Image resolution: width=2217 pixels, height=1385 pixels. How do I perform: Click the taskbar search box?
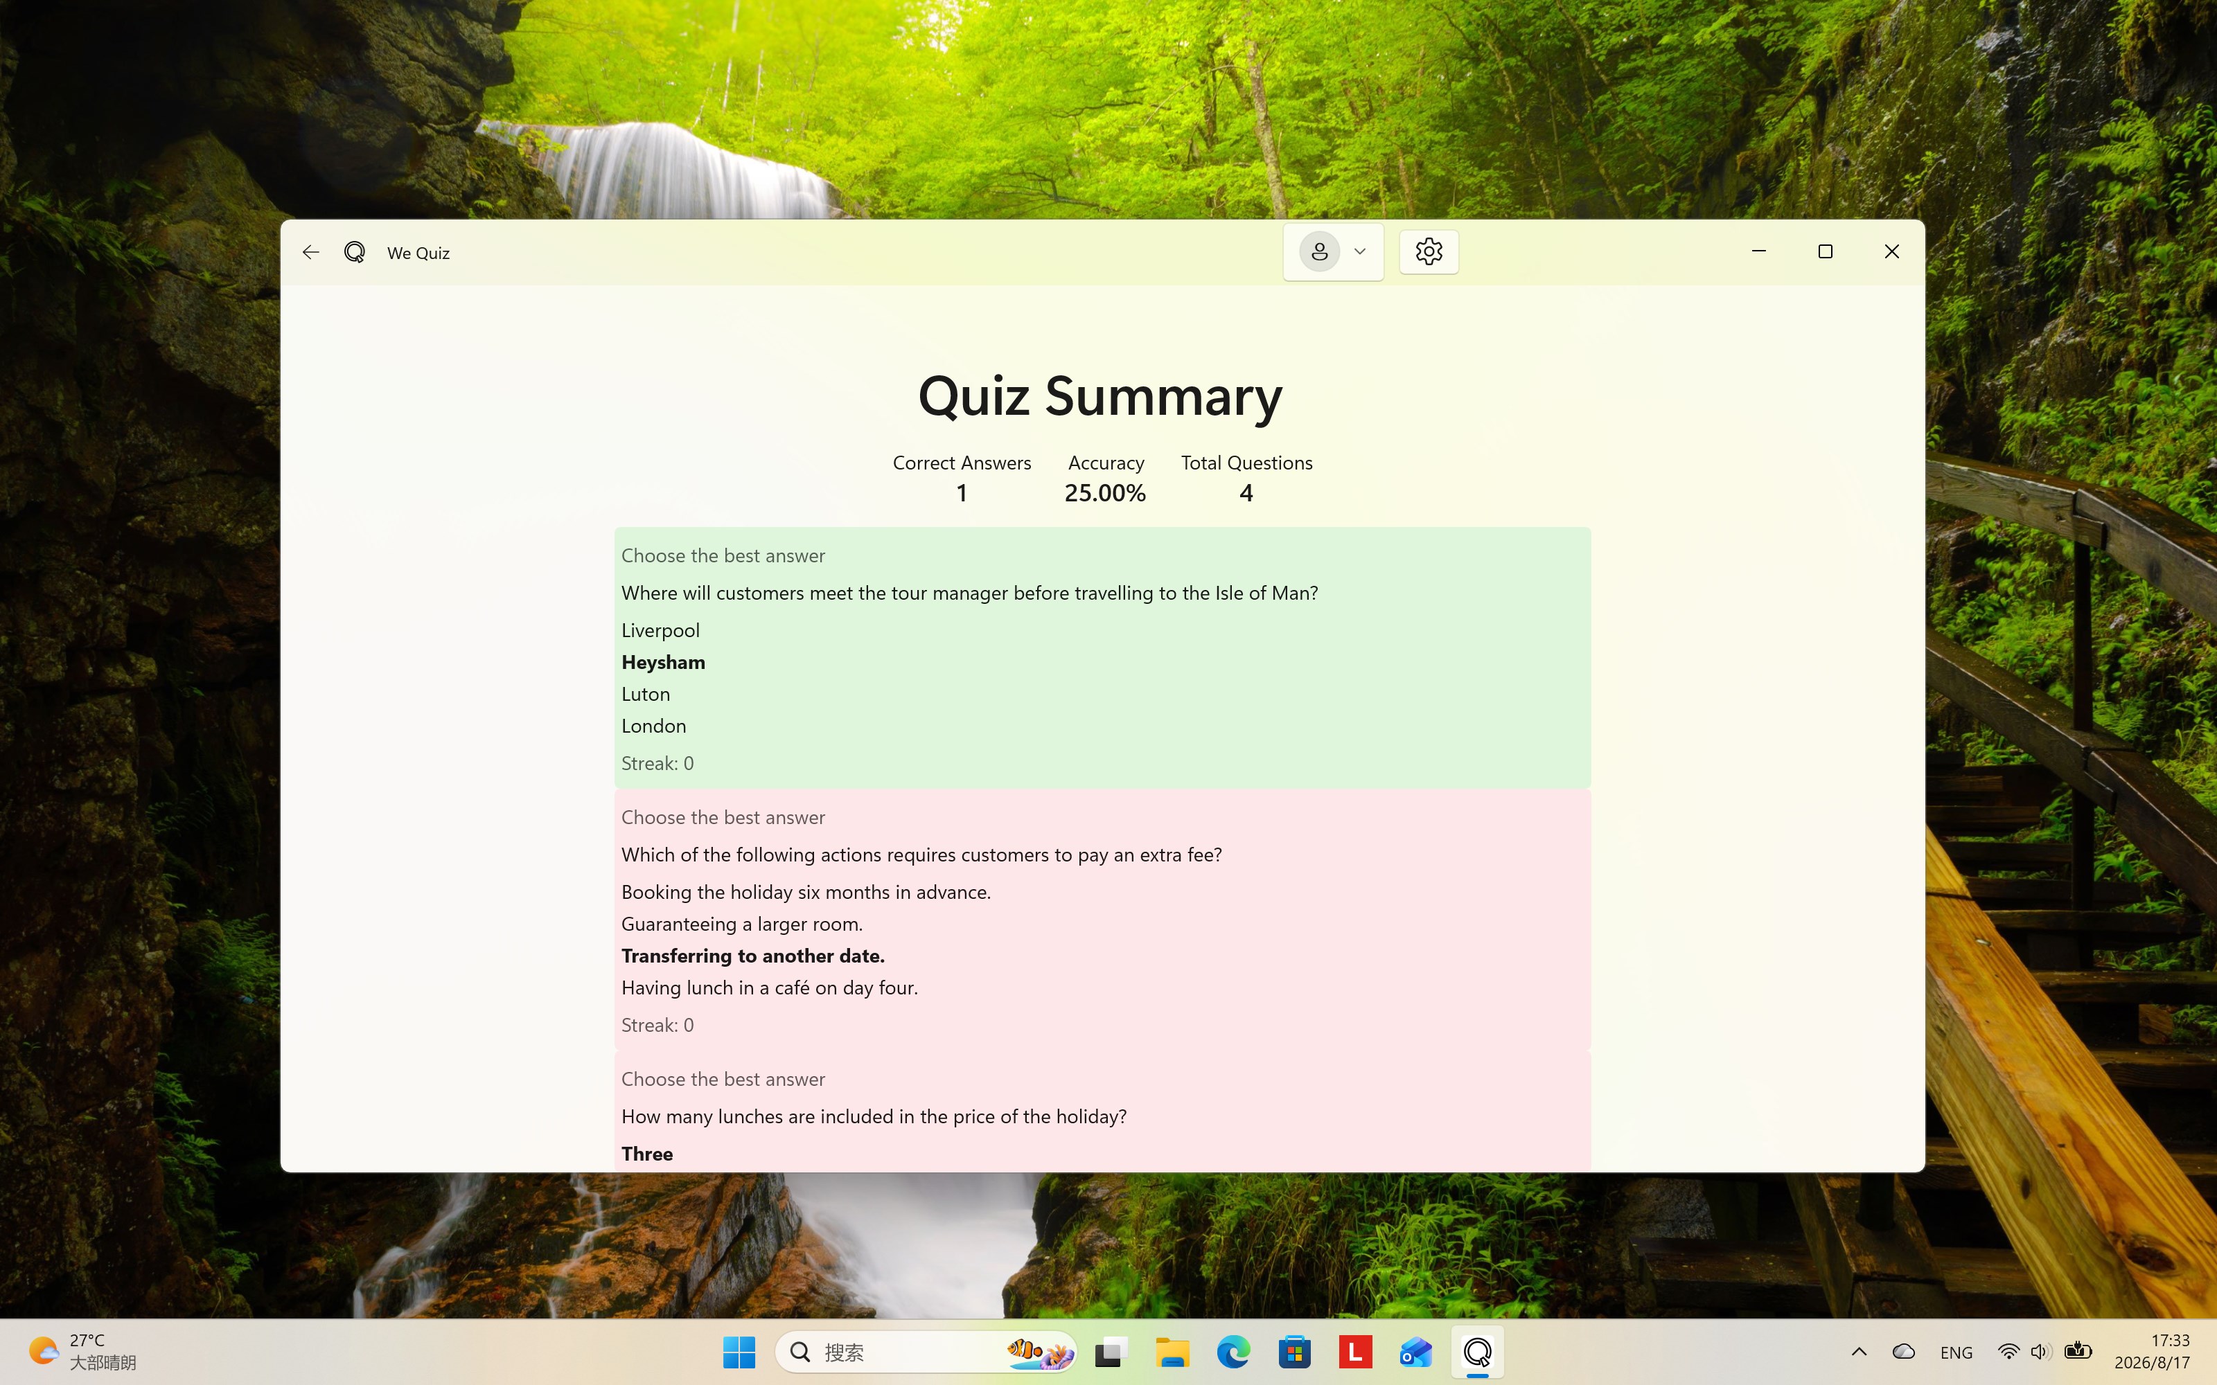926,1352
